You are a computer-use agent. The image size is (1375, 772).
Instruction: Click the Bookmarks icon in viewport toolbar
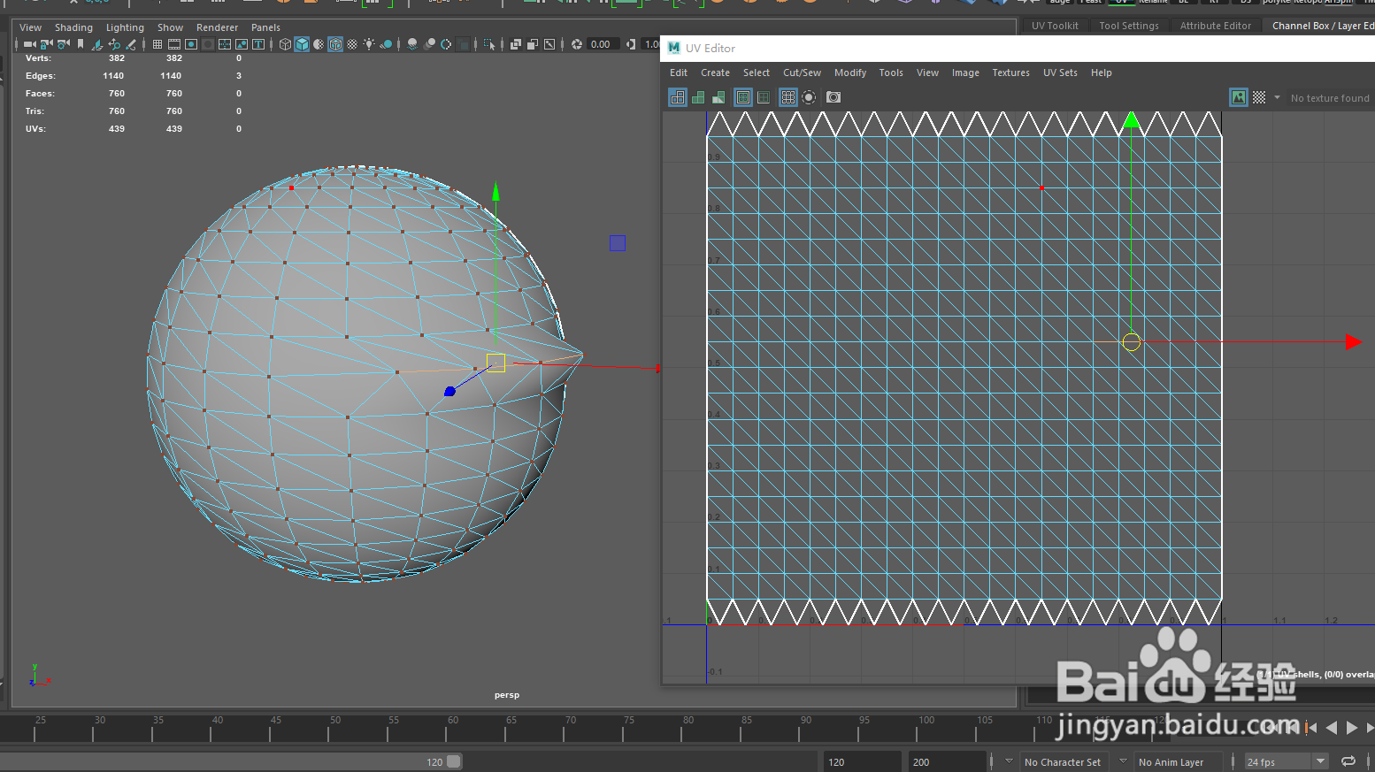click(x=80, y=44)
